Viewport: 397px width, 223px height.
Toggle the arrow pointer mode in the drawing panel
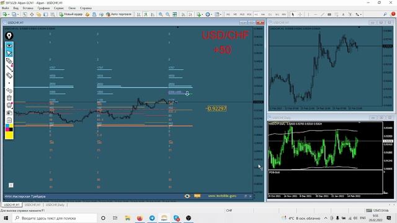click(x=9, y=53)
